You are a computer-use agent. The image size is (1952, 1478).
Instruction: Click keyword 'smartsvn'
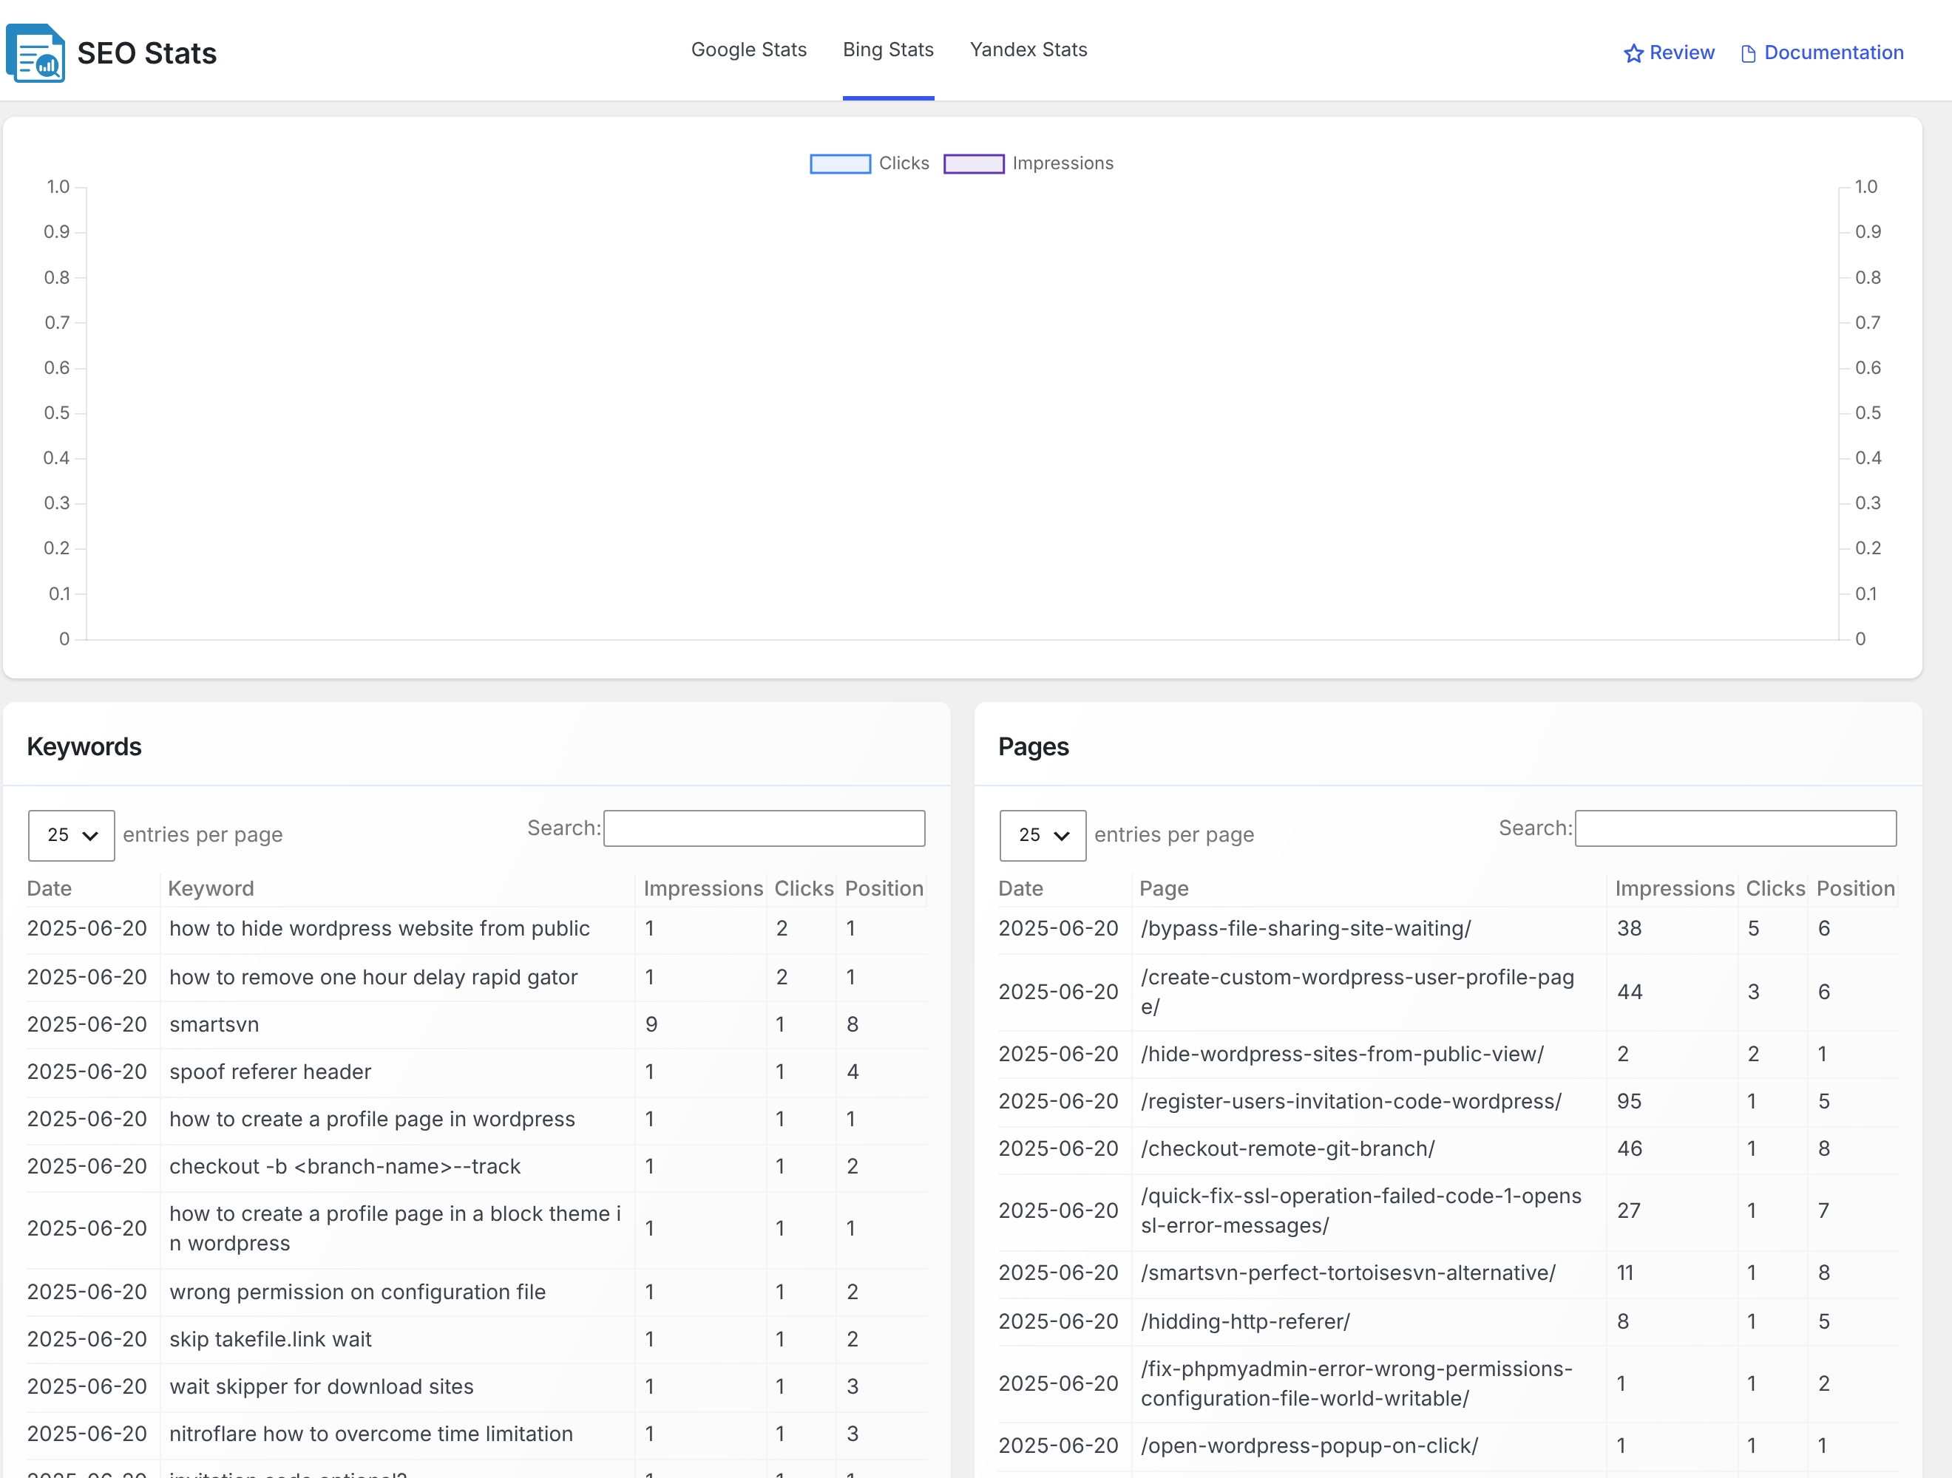pos(214,1025)
